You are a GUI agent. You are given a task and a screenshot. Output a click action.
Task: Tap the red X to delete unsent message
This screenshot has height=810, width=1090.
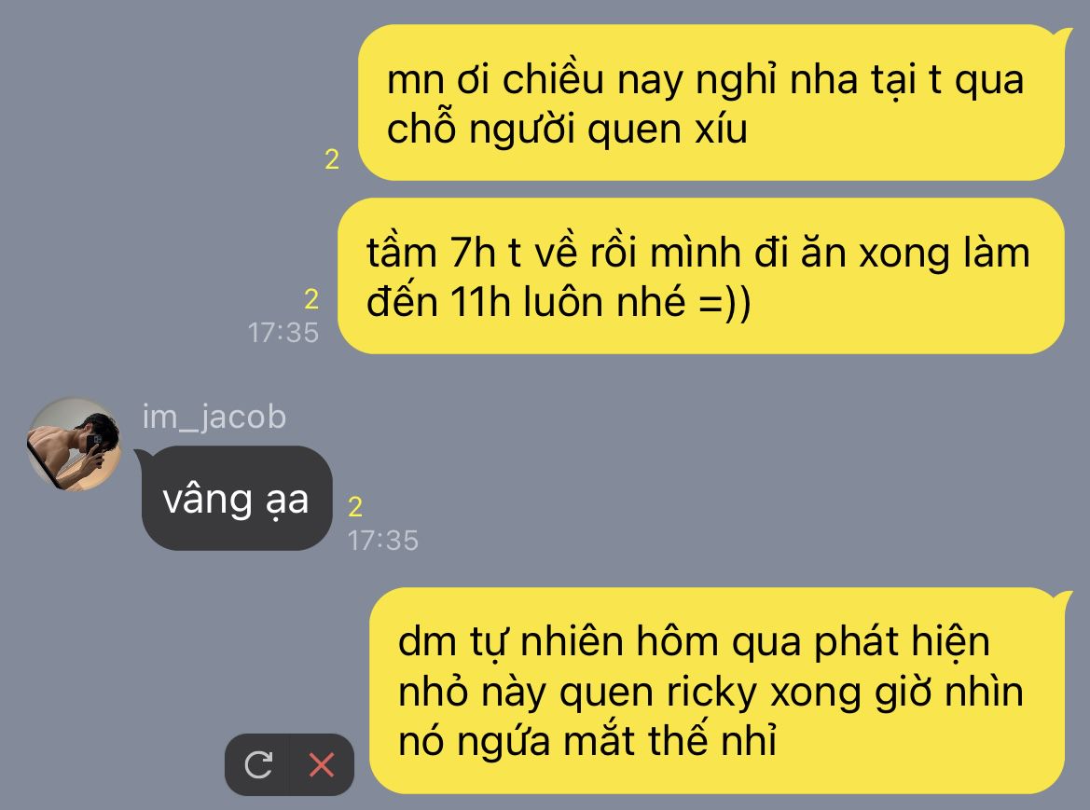coord(321,765)
